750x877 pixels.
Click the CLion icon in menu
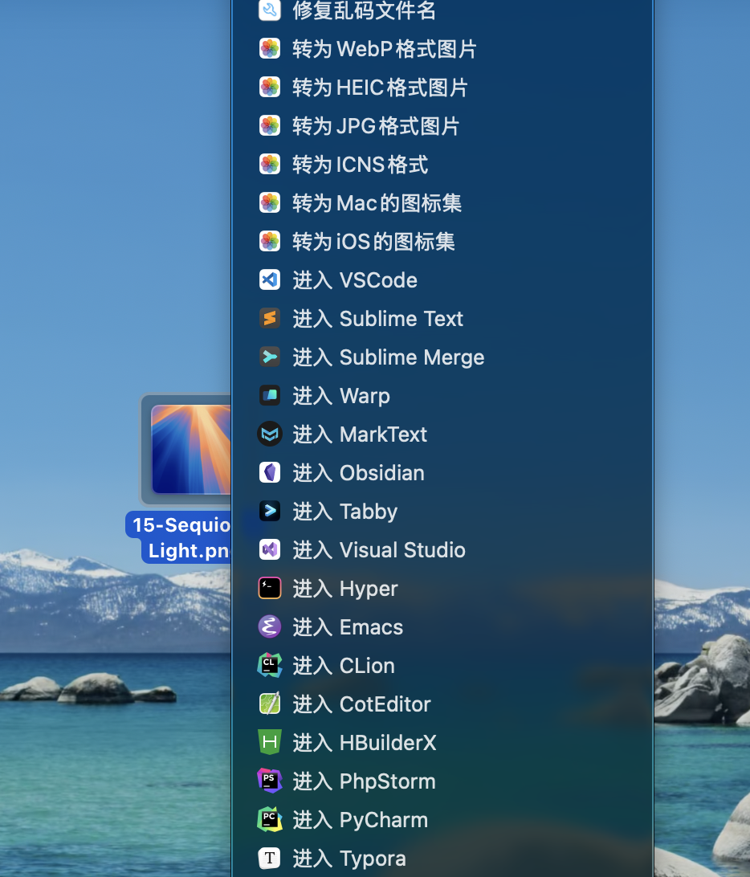pyautogui.click(x=270, y=666)
